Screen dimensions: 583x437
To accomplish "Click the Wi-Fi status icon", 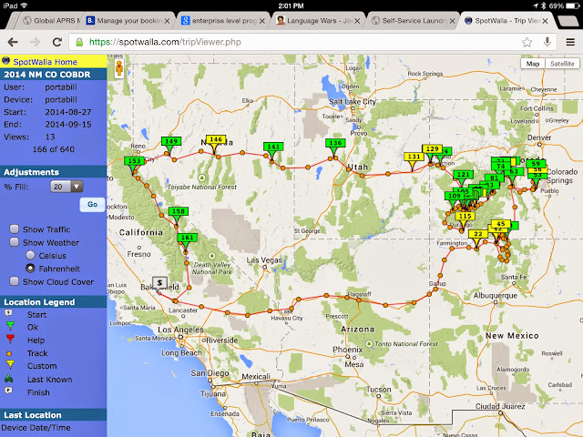I will tap(25, 5).
